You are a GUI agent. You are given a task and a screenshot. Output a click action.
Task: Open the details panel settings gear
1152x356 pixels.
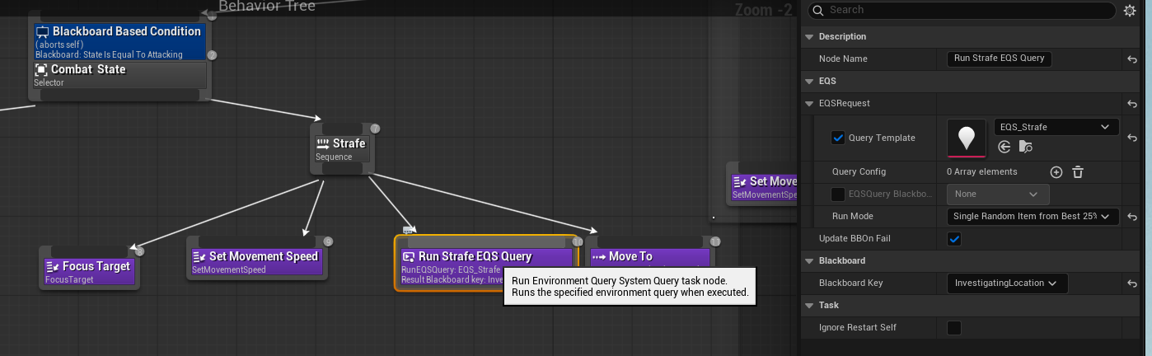[1130, 11]
